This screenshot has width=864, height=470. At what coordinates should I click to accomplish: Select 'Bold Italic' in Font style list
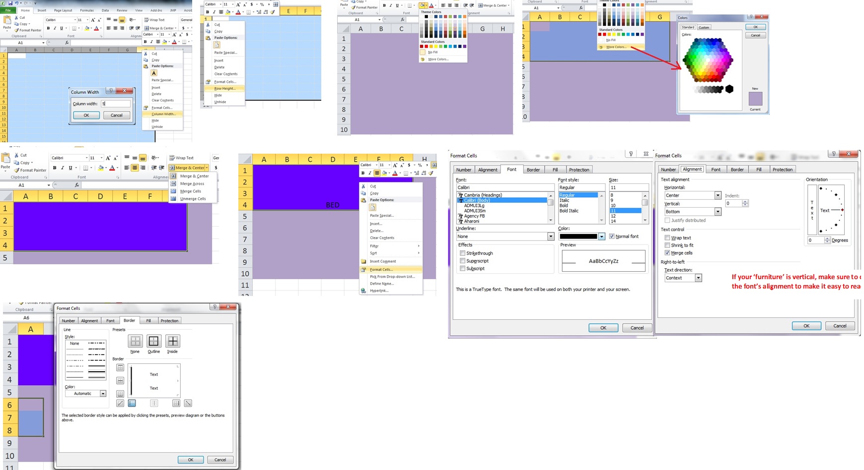(569, 211)
